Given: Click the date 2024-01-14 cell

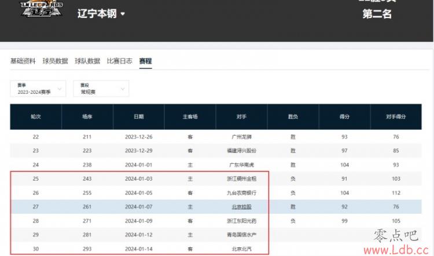Looking at the screenshot, I should coord(139,249).
